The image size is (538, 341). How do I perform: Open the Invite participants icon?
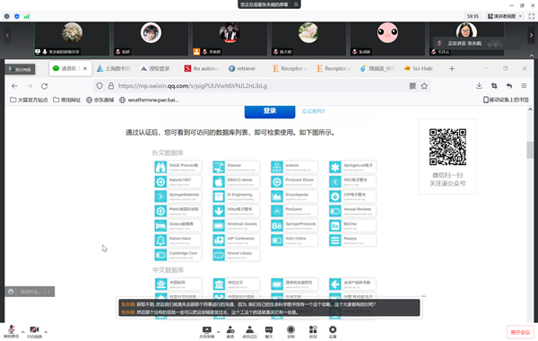[x=230, y=332]
